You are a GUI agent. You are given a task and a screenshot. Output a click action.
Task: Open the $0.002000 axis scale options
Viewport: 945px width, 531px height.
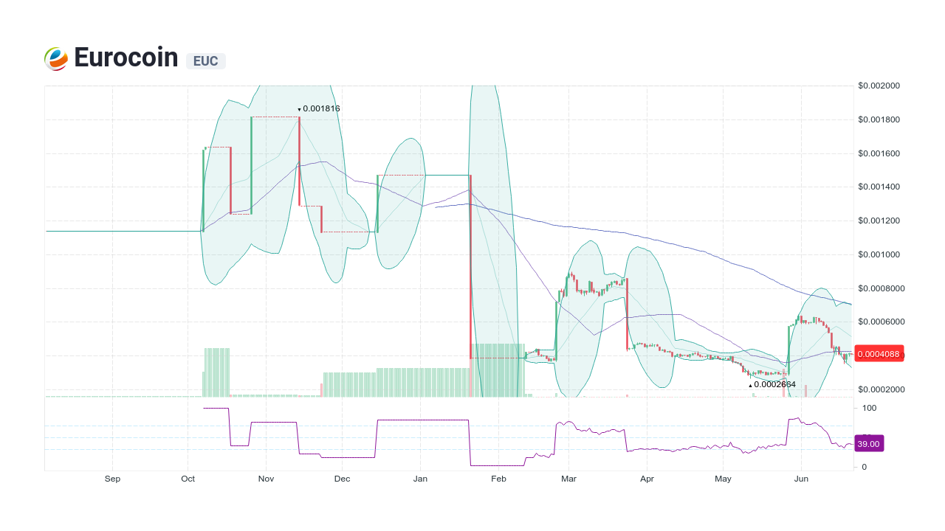point(878,86)
